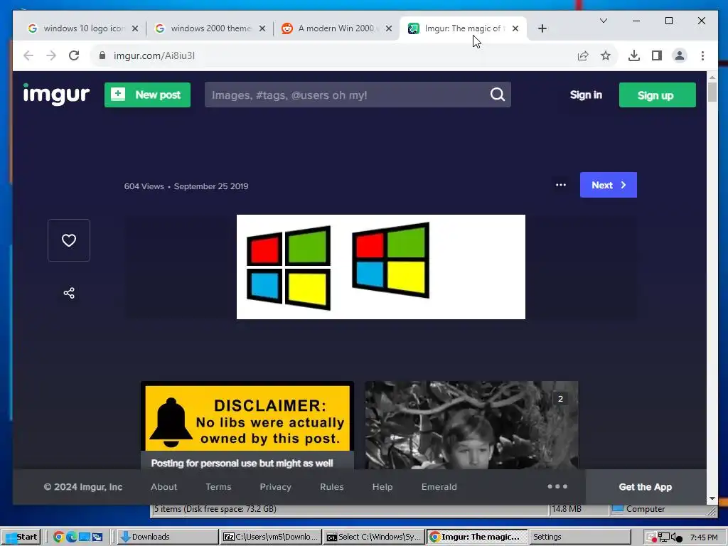
Task: Open Chrome three-dot menu
Action: 702,55
